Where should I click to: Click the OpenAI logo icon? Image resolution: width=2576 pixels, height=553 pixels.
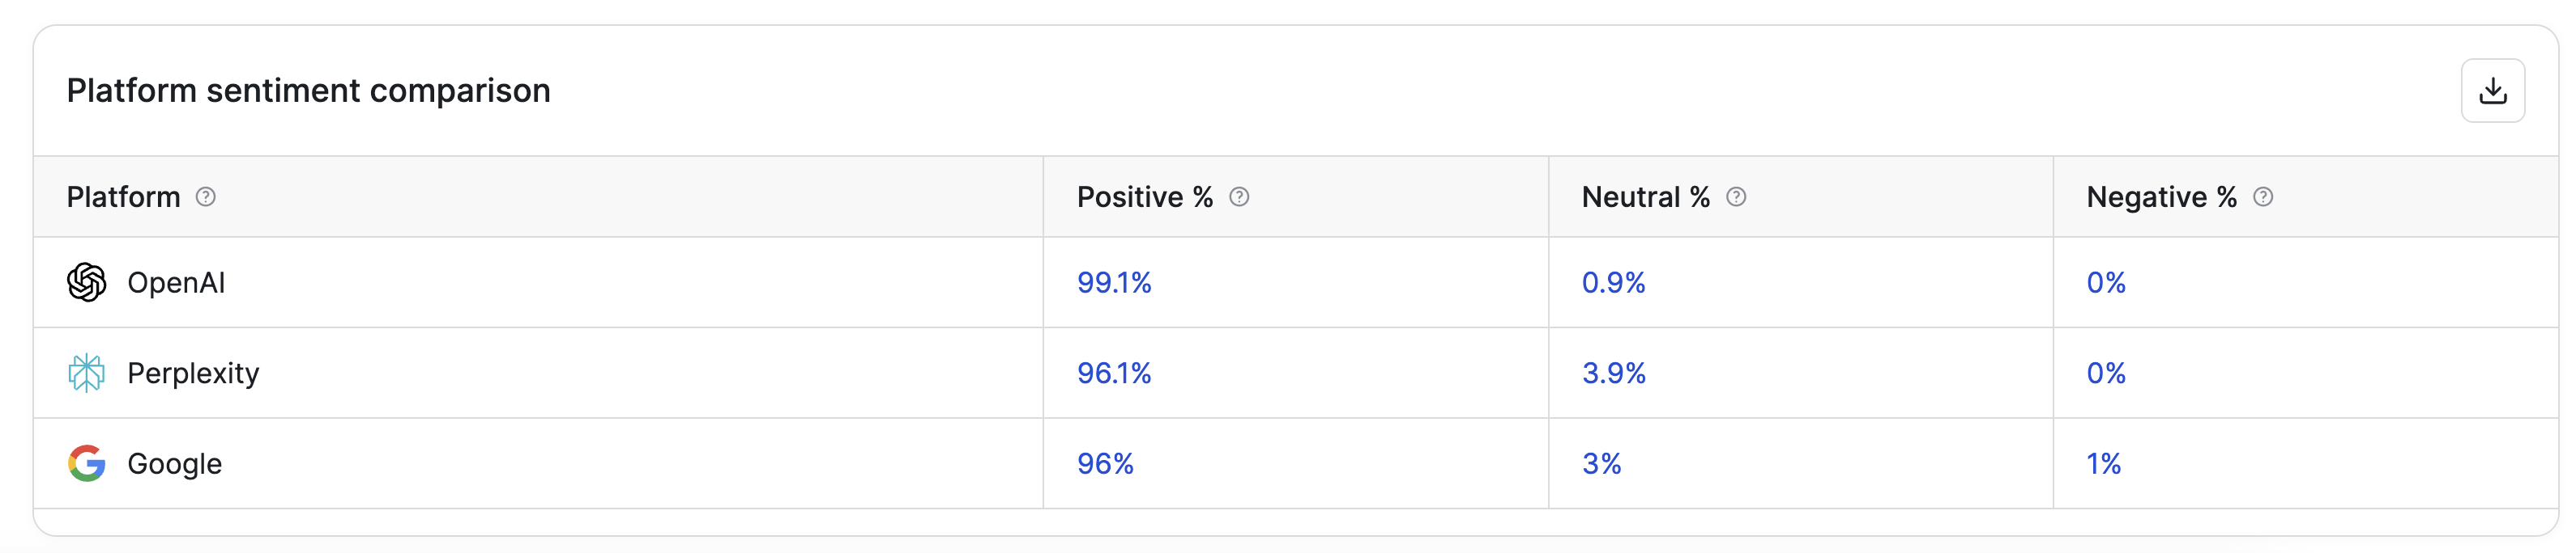point(87,282)
